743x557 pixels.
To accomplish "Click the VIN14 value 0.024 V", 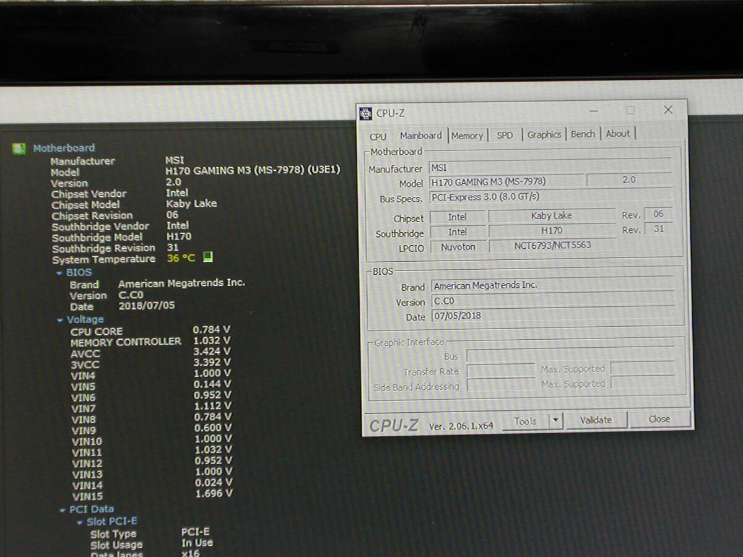I will pos(214,483).
